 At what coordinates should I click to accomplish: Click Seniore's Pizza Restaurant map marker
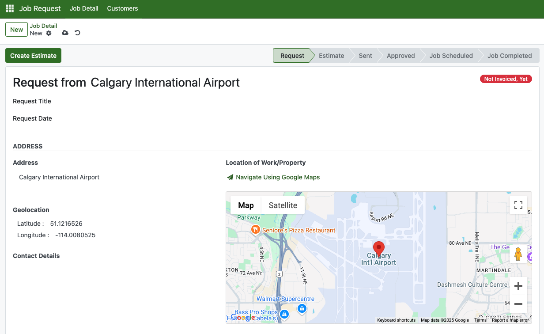pyautogui.click(x=255, y=230)
